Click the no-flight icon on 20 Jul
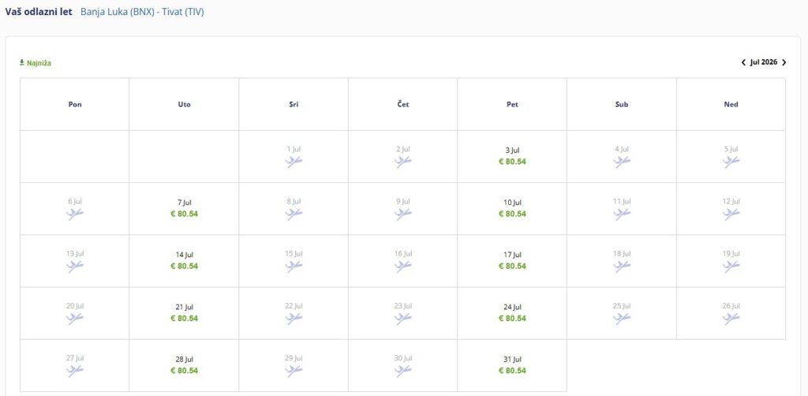 [75, 319]
